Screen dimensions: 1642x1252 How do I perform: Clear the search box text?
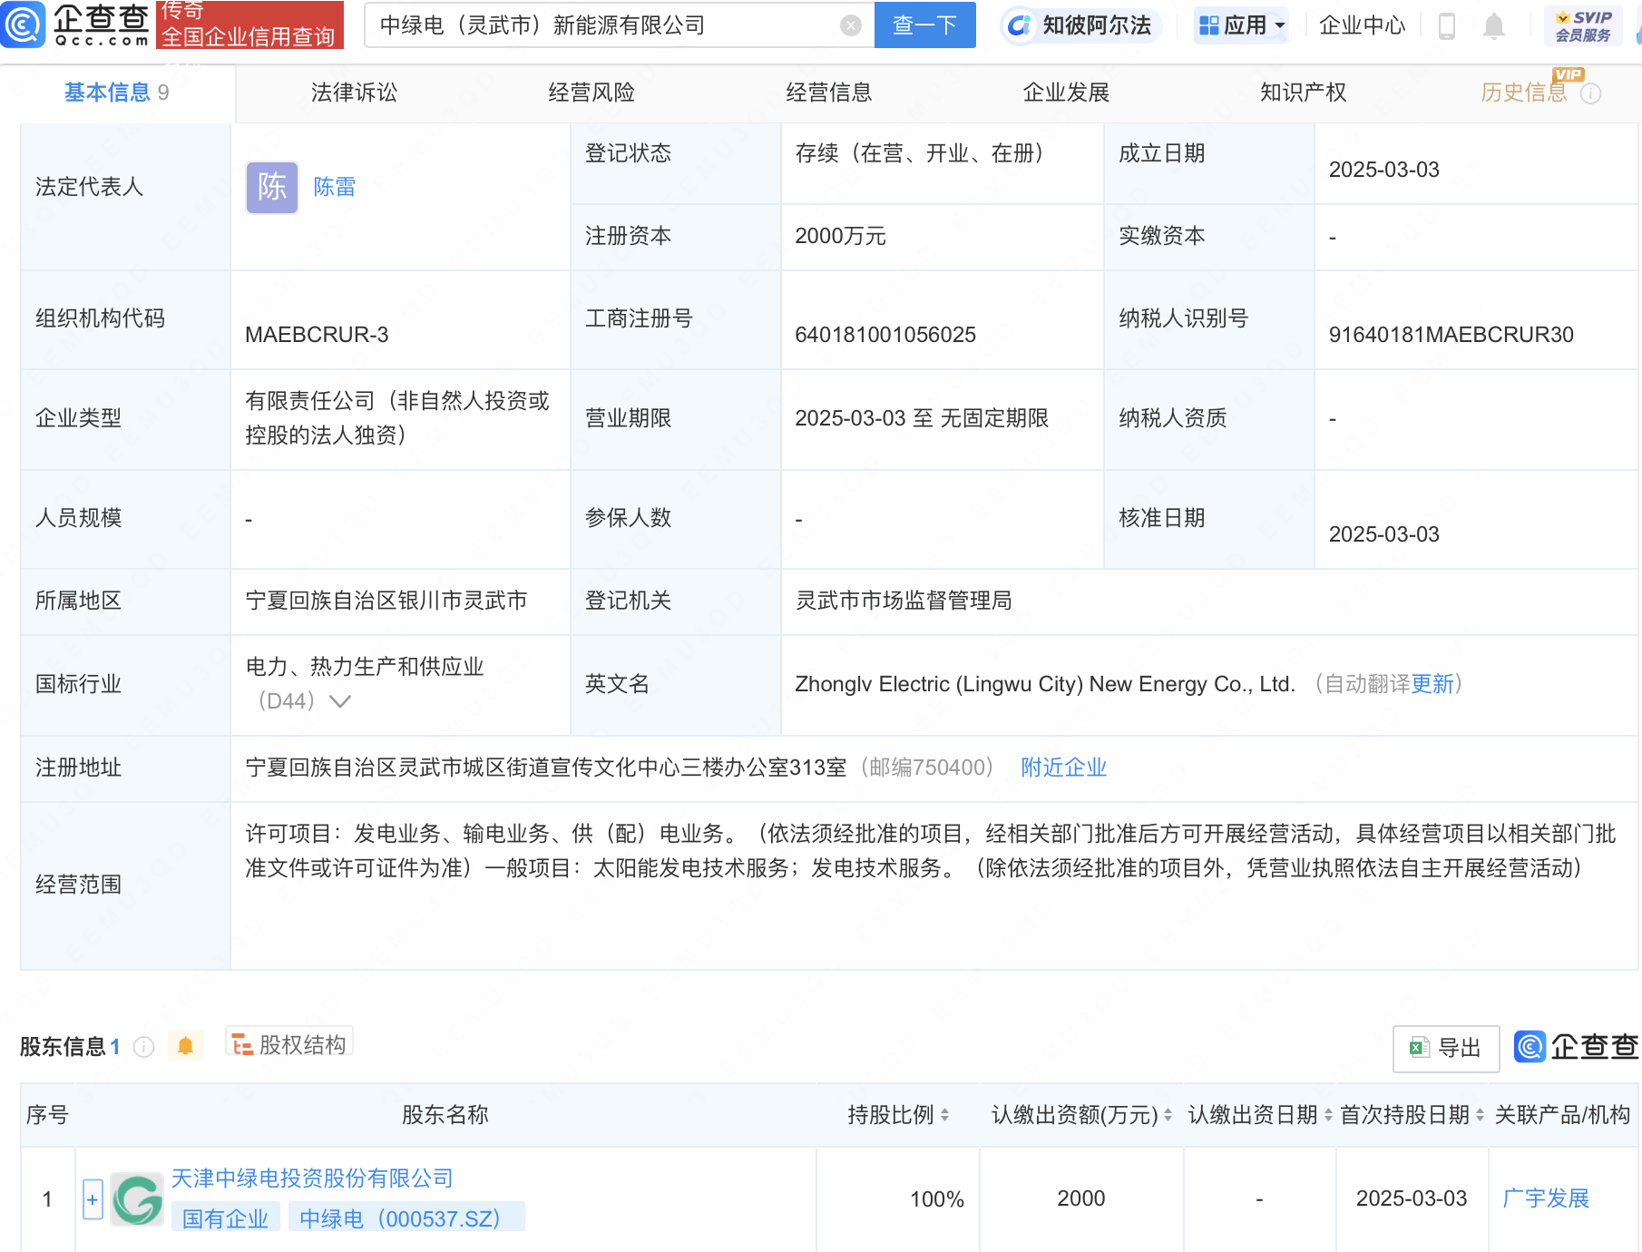coord(850,25)
